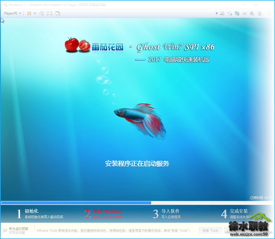Screen dimensions: 275x239
Task: Click the VMware Tools information message
Action: pyautogui.click(x=113, y=230)
